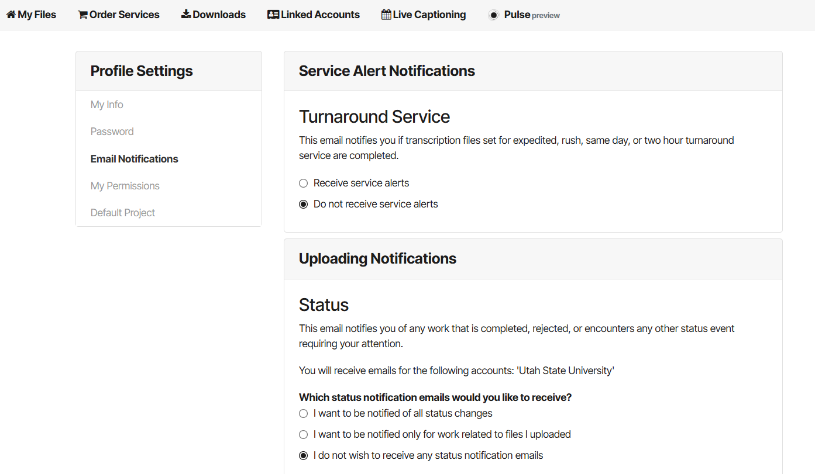815x474 pixels.
Task: Go to Order Services menu item
Action: [119, 15]
